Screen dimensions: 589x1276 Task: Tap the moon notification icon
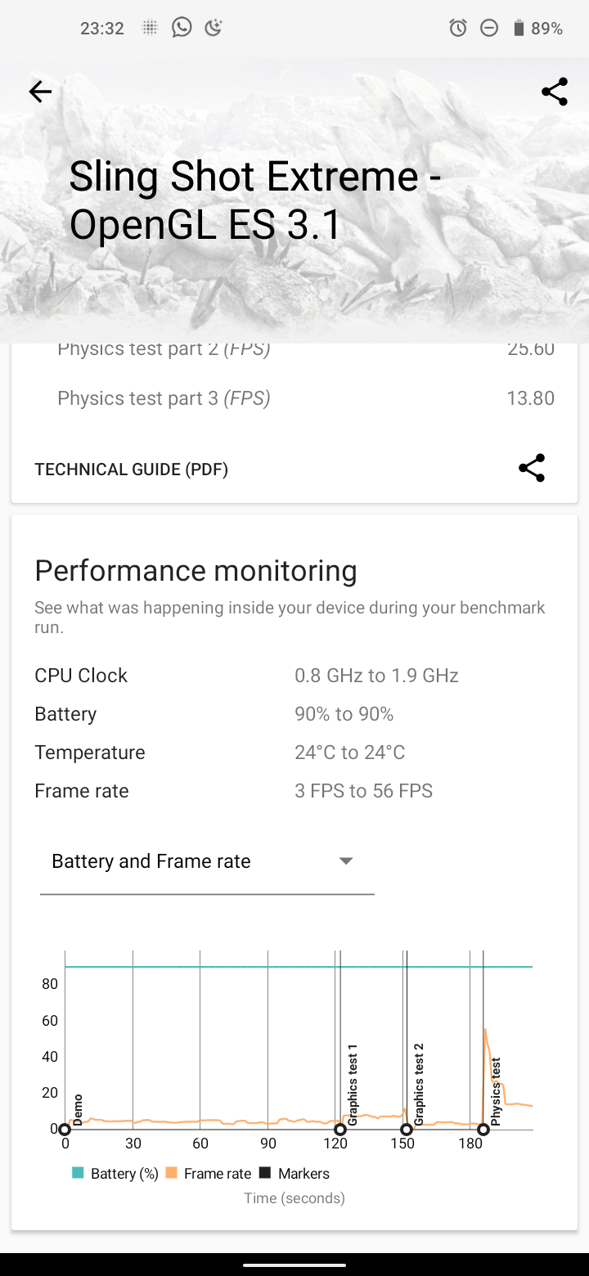(x=214, y=29)
